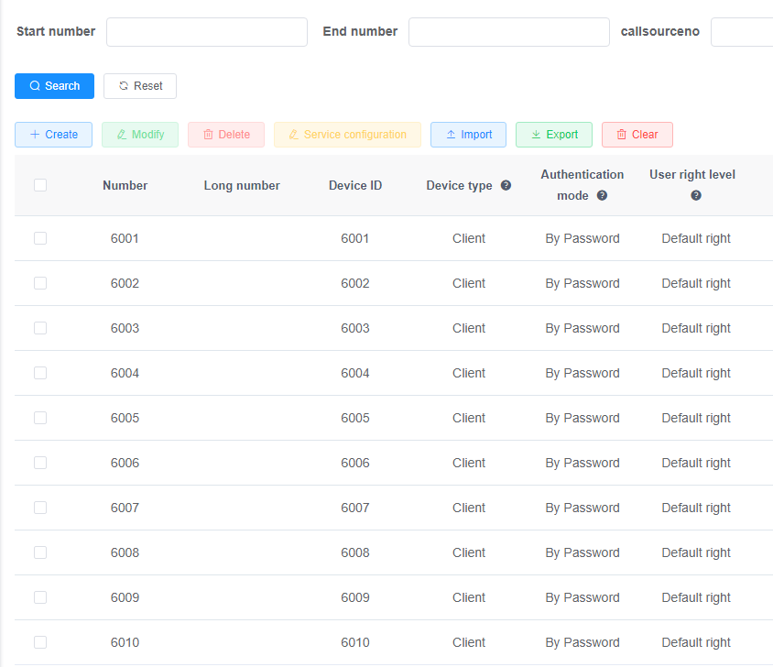Import numbers with the Import button

click(468, 135)
